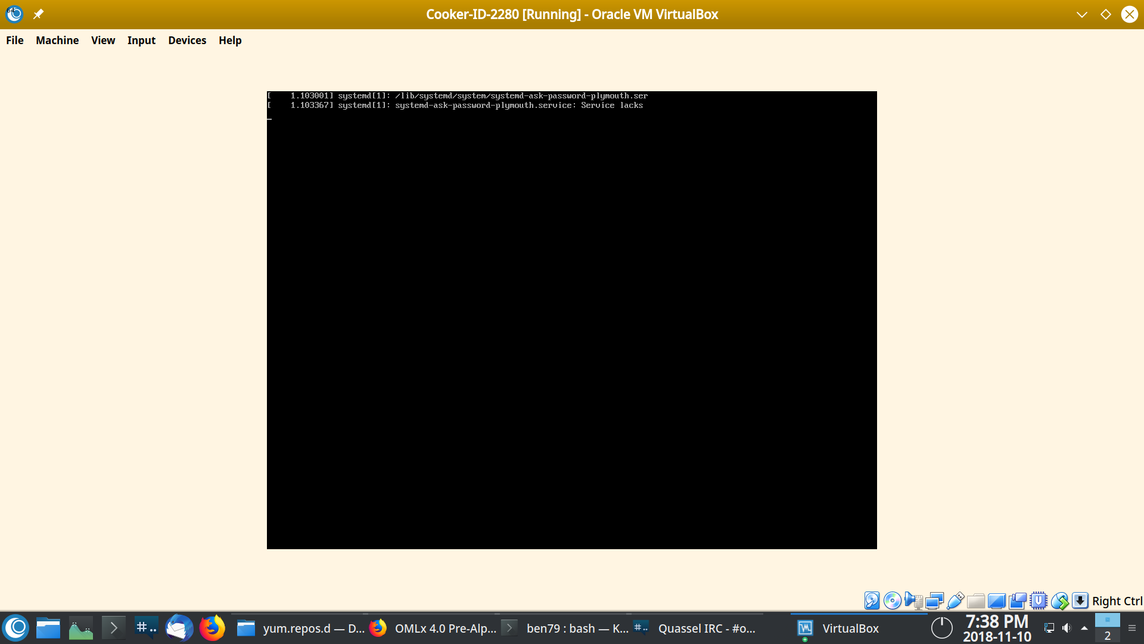Launch the system monitor graph icon

pos(81,628)
